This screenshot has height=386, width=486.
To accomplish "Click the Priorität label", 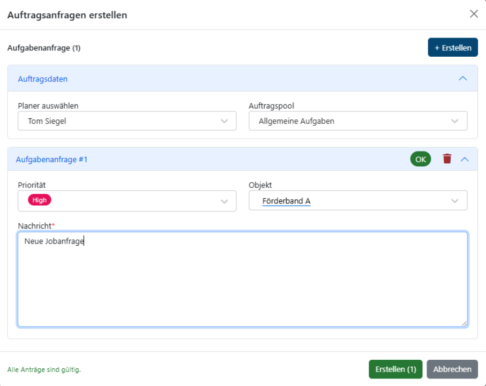I will click(x=32, y=185).
